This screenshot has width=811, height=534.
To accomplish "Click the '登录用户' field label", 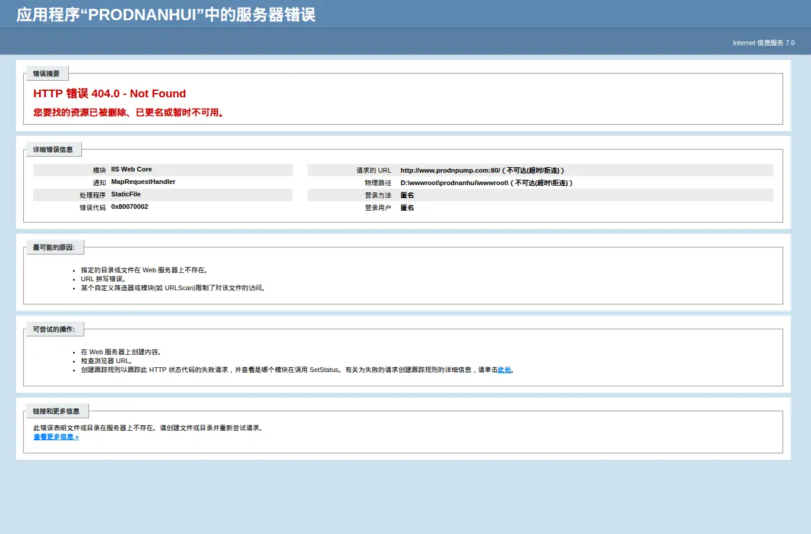I will coord(378,208).
